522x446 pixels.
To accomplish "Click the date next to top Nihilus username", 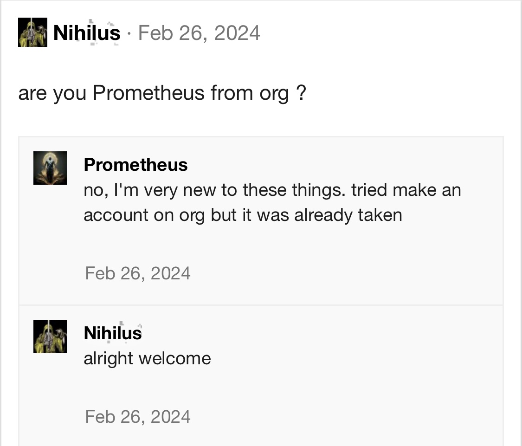I will 199,33.
